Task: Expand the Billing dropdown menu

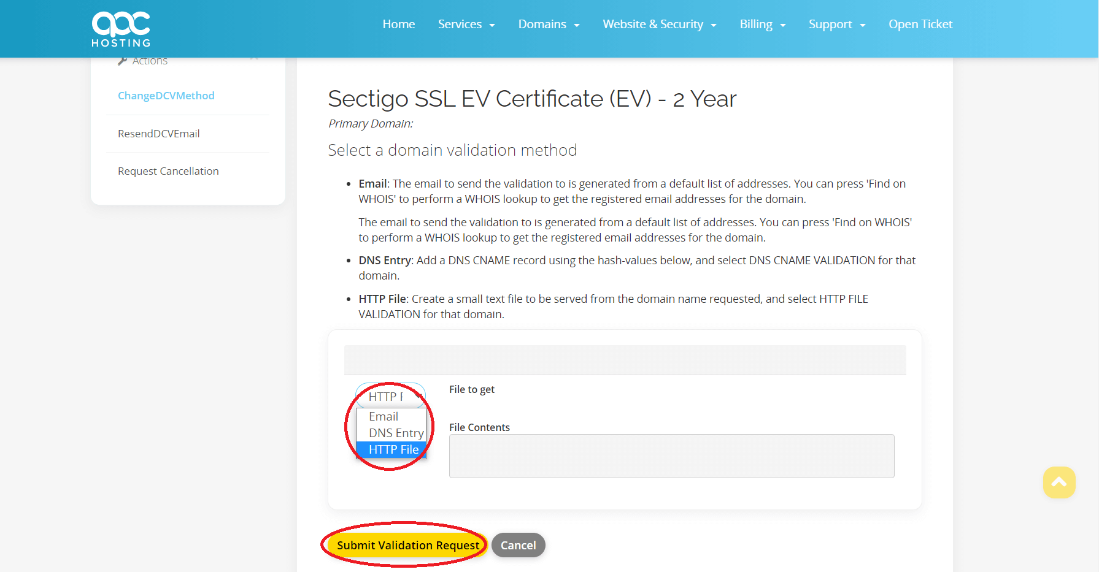Action: tap(763, 24)
